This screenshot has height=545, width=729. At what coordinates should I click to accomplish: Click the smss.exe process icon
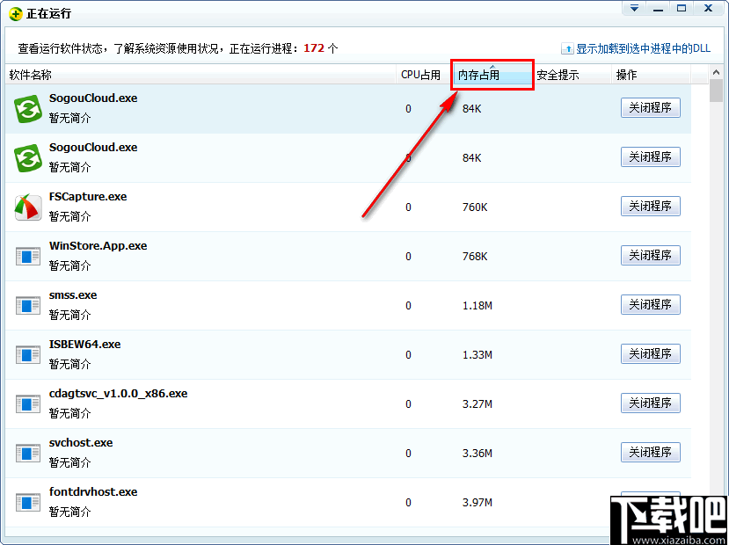(x=28, y=306)
